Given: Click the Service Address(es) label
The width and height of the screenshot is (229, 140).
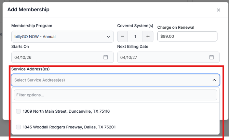Looking at the screenshot, I should [30, 69].
